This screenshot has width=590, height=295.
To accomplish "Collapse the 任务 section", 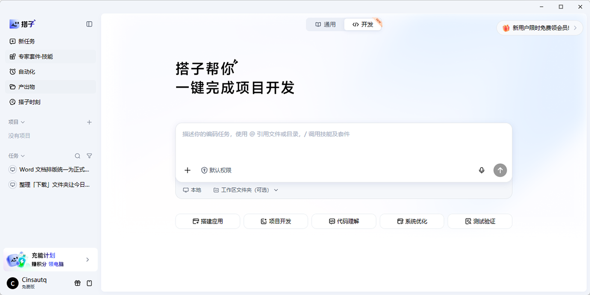I will point(17,156).
